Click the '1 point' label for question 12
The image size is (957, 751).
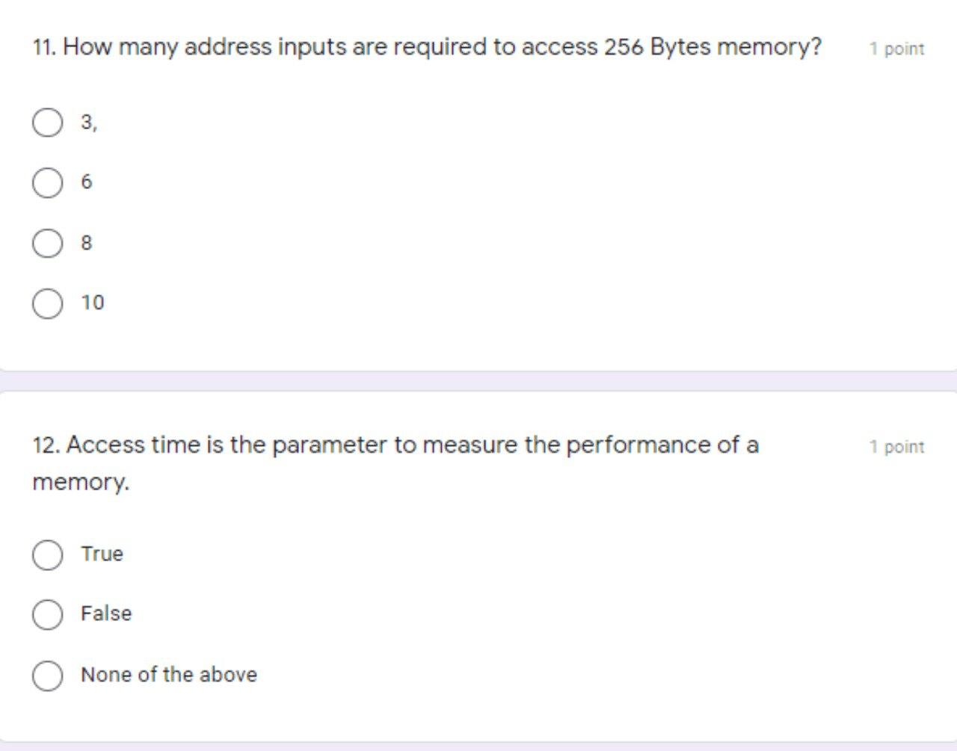[x=896, y=446]
